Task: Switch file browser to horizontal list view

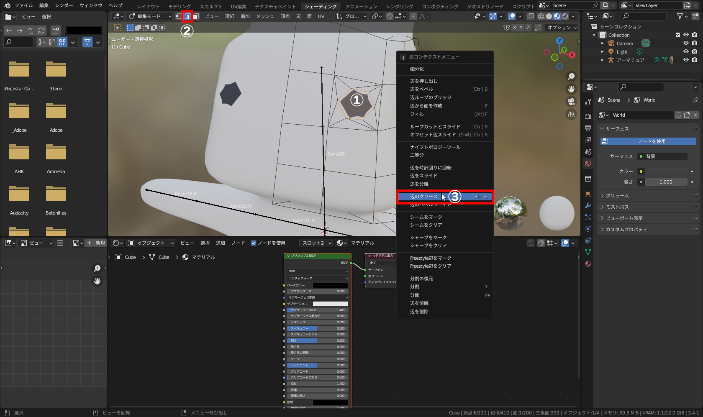Action: [x=52, y=42]
